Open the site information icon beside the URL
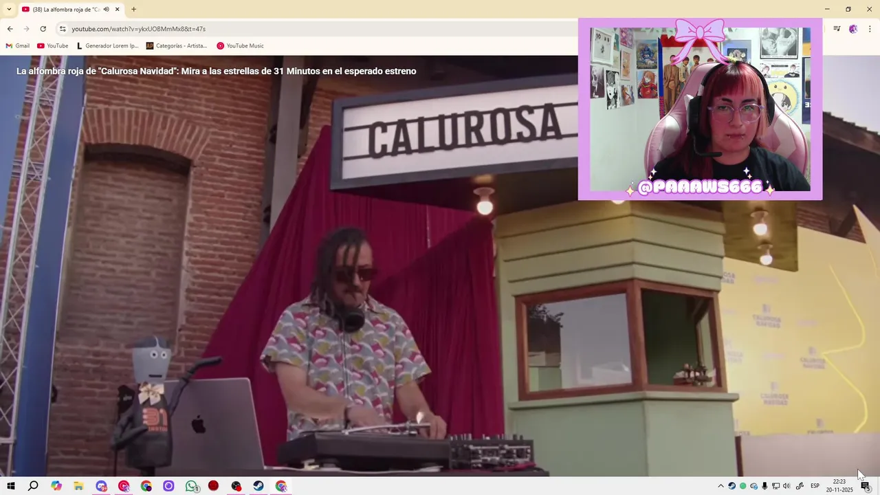The width and height of the screenshot is (880, 495). pyautogui.click(x=63, y=29)
